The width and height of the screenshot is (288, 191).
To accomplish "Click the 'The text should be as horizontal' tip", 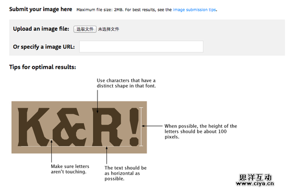I will (126, 173).
